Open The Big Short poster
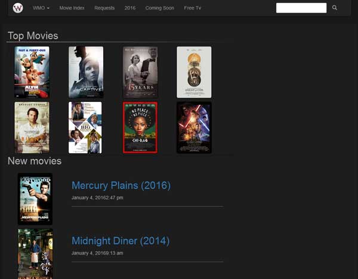358x279 pixels. point(85,128)
